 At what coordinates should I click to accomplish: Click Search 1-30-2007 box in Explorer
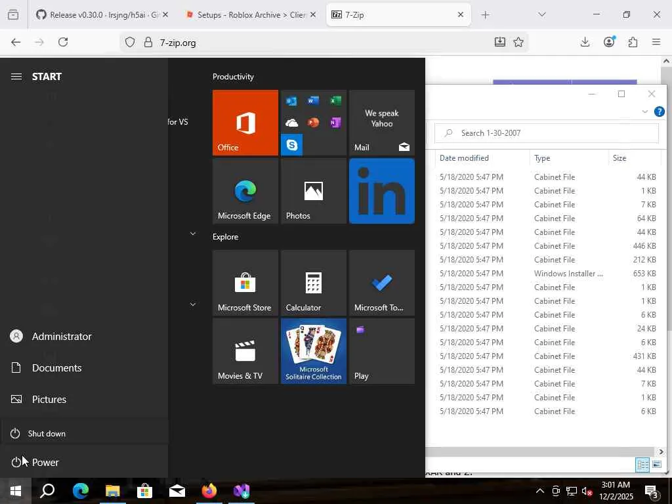(x=547, y=133)
